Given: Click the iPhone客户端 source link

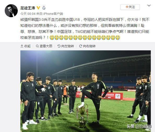Looking at the screenshot, I should [x=53, y=14].
